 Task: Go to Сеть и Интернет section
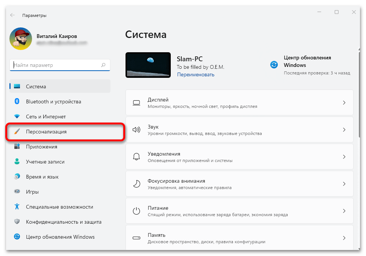(x=60, y=117)
